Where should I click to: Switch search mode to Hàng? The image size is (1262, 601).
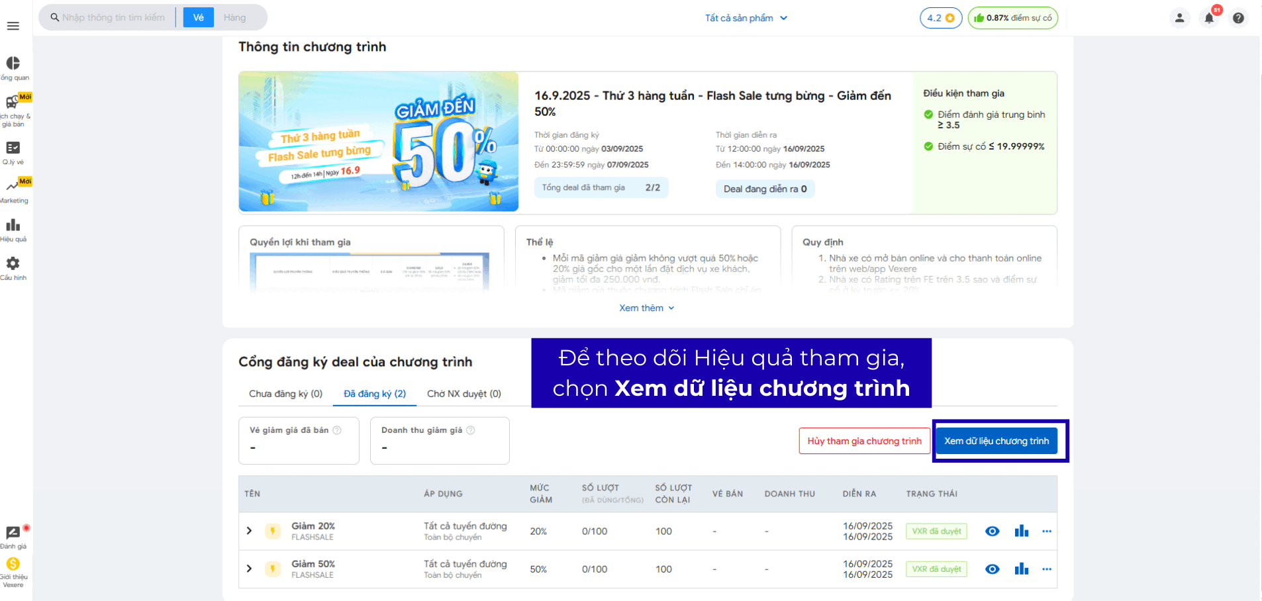[x=234, y=17]
